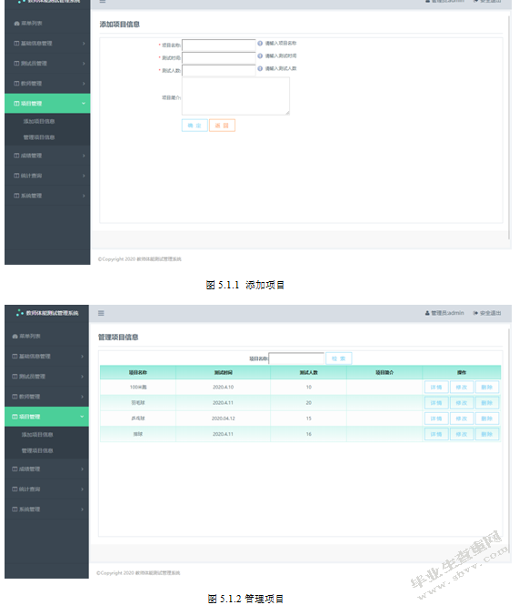Click the 2020.4.10 date cell
The image size is (519, 605).
click(x=223, y=387)
